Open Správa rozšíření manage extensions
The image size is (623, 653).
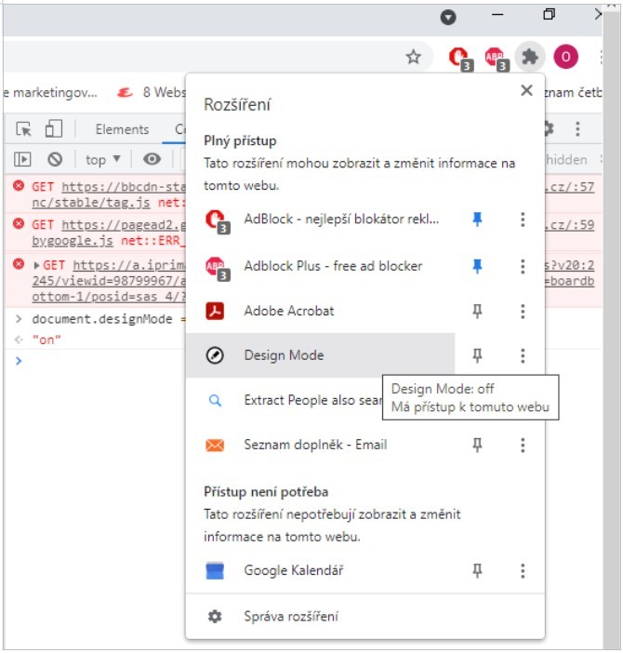[x=365, y=617]
